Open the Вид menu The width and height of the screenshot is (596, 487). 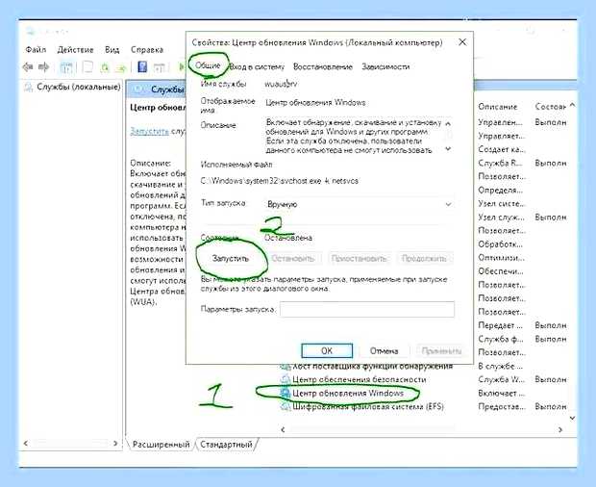click(112, 50)
